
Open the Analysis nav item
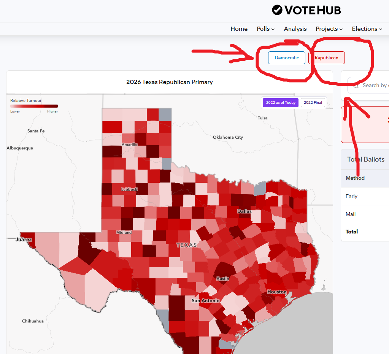coord(295,29)
